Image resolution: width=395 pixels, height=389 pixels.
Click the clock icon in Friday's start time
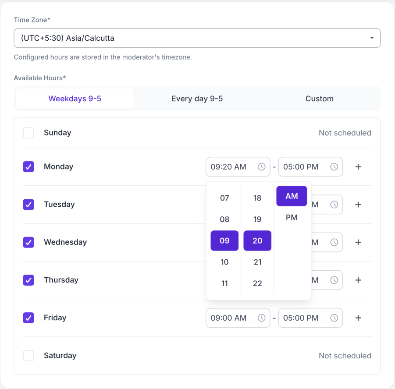(261, 318)
